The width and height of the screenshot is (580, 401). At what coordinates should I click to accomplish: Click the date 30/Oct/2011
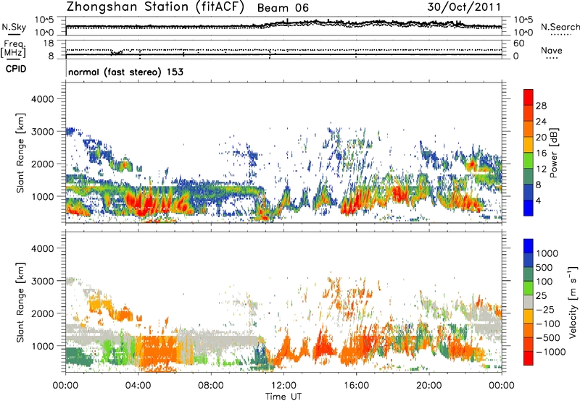click(x=464, y=7)
